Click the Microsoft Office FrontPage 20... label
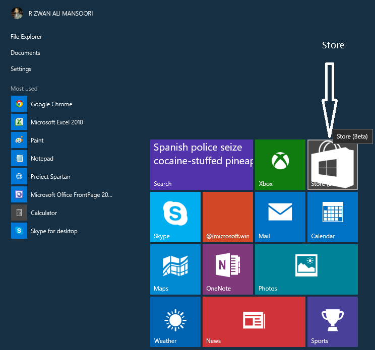375x350 pixels. [72, 195]
